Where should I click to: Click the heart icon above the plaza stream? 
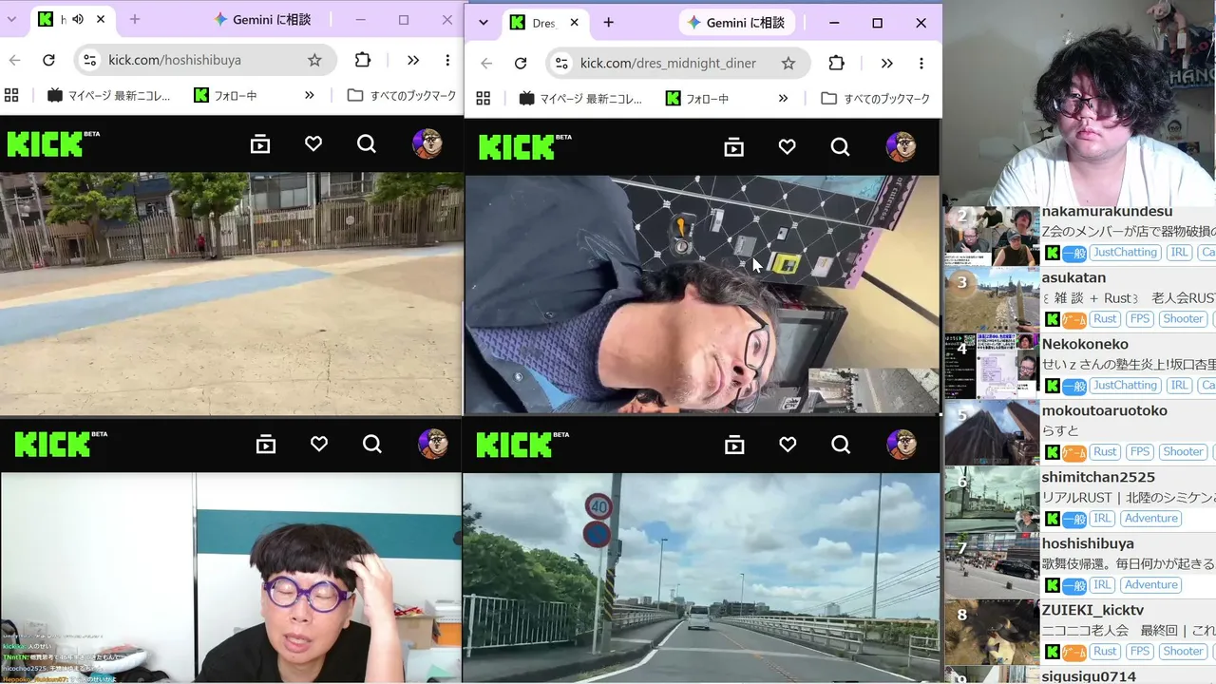coord(313,144)
